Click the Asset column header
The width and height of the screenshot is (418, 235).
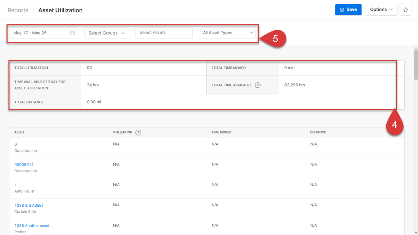coord(19,132)
